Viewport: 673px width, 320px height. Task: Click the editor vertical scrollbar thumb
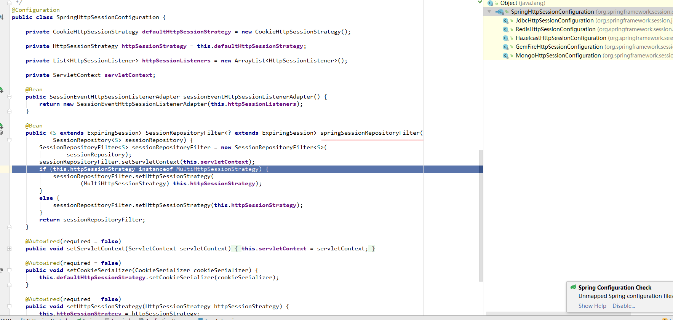point(481,216)
